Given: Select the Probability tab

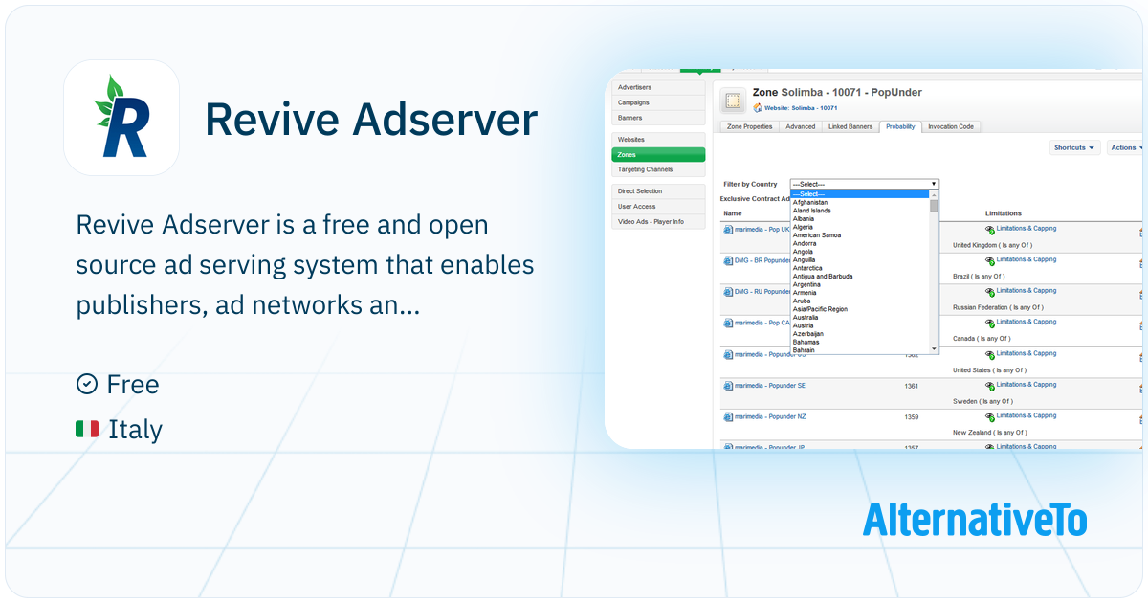Looking at the screenshot, I should [900, 127].
